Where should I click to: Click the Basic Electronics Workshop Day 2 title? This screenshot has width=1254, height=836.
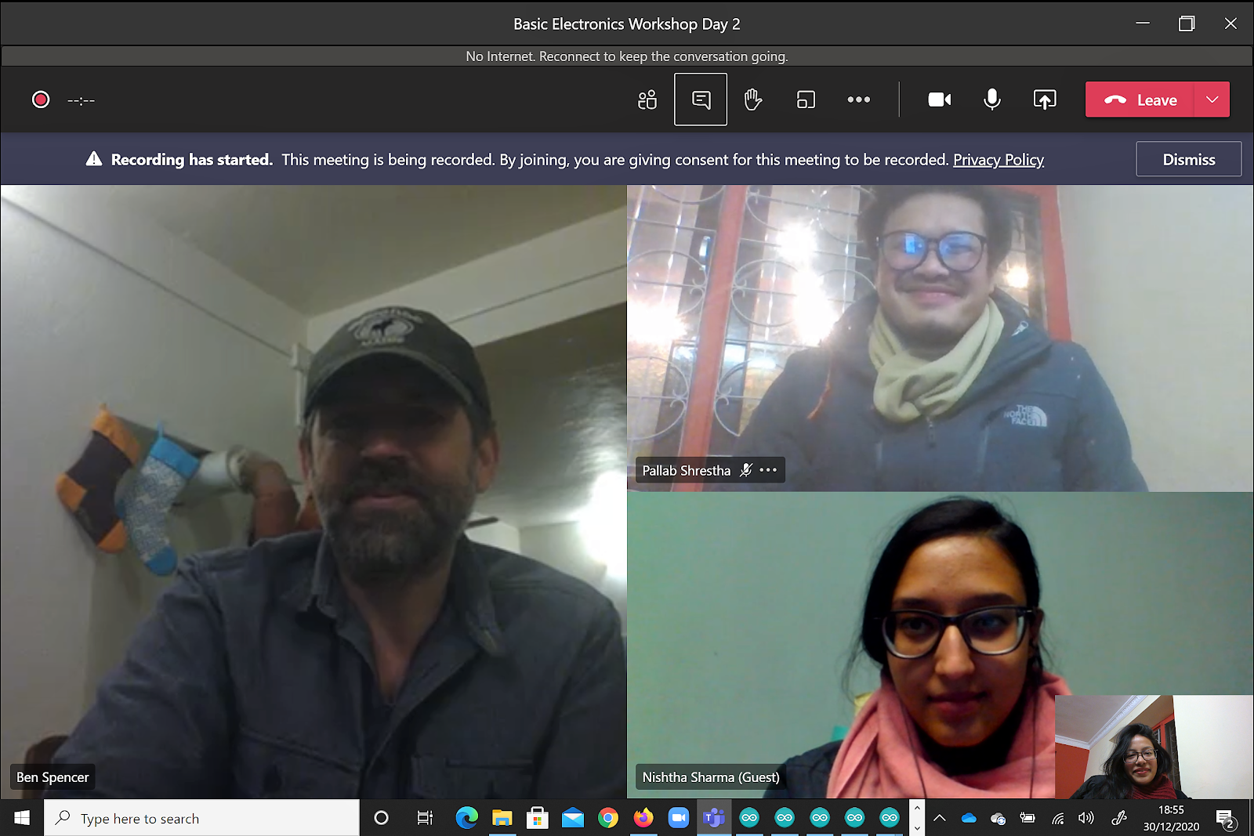(x=627, y=24)
